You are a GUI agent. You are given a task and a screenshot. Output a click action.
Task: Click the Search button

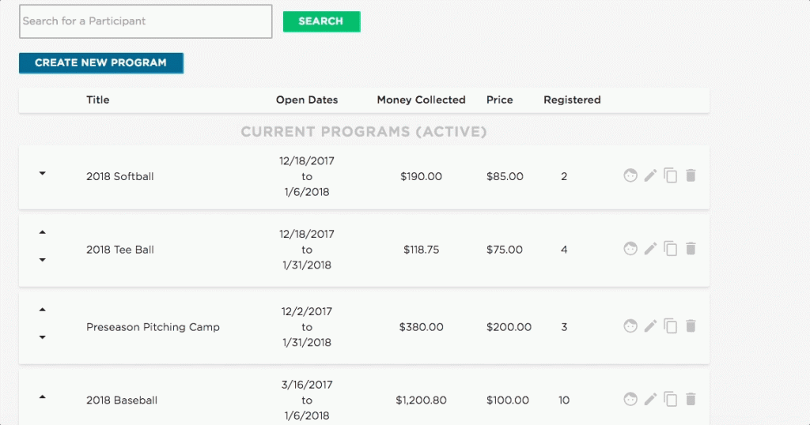[x=321, y=21]
